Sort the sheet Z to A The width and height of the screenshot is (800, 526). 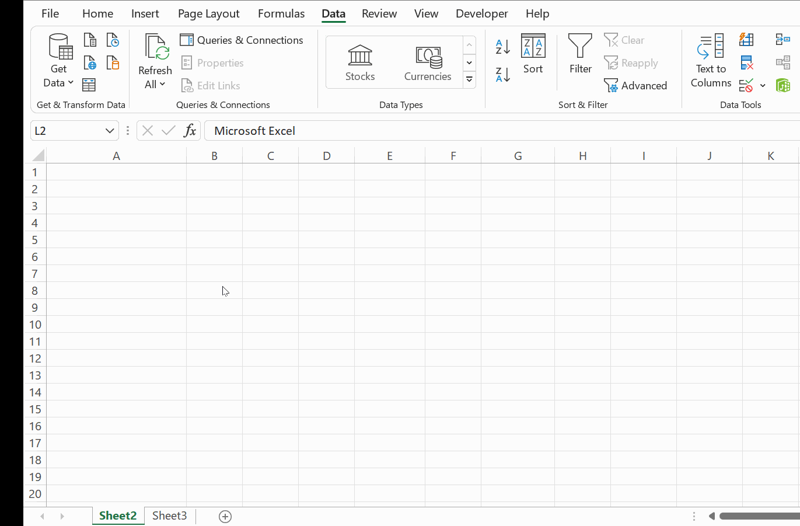(x=502, y=75)
